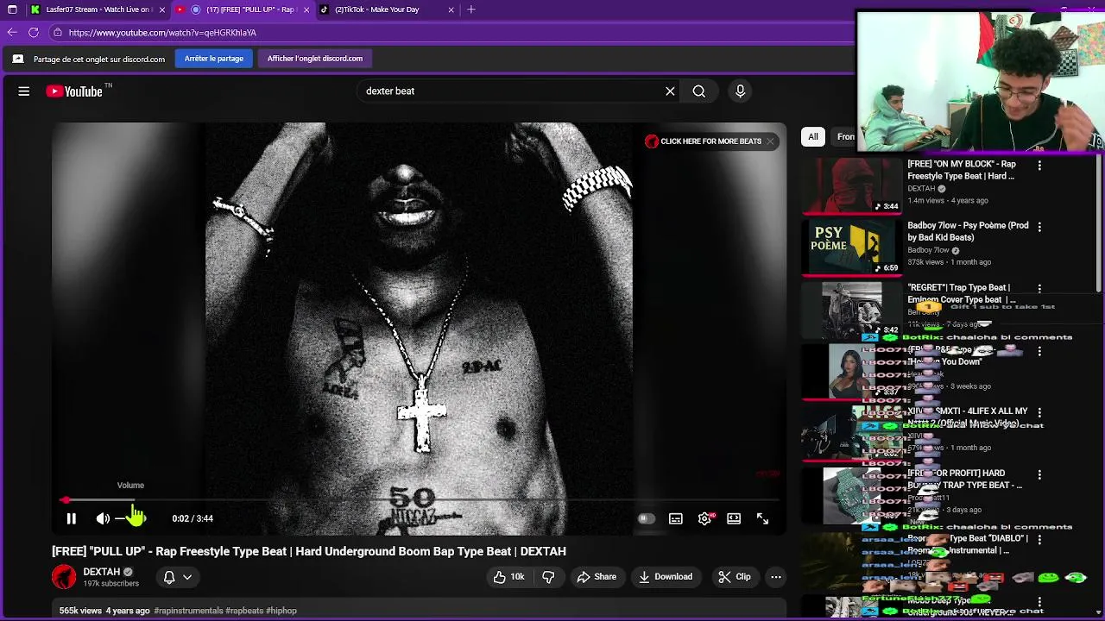Start voice search with the microphone
1105x621 pixels.
coord(740,91)
